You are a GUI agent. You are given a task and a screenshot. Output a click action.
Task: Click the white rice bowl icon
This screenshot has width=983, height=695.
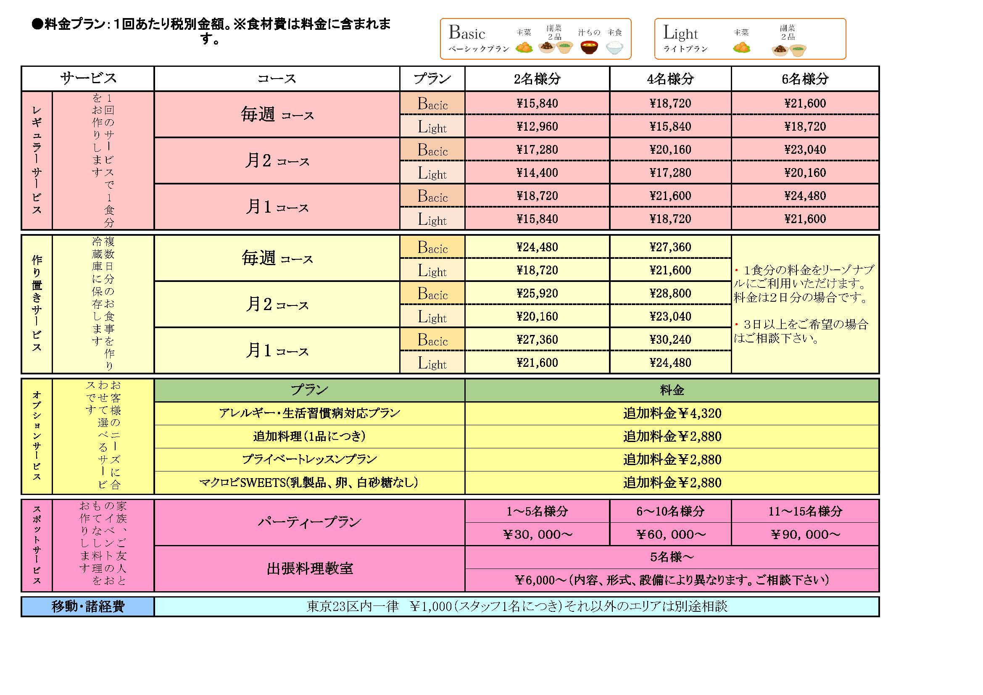tap(614, 47)
